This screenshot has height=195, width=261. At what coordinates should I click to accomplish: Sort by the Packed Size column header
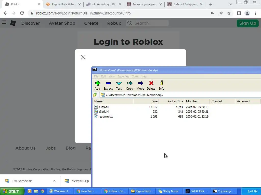[x=172, y=101]
